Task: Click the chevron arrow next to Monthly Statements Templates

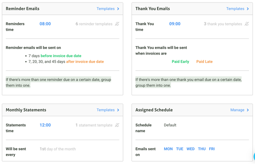Action: (118, 110)
